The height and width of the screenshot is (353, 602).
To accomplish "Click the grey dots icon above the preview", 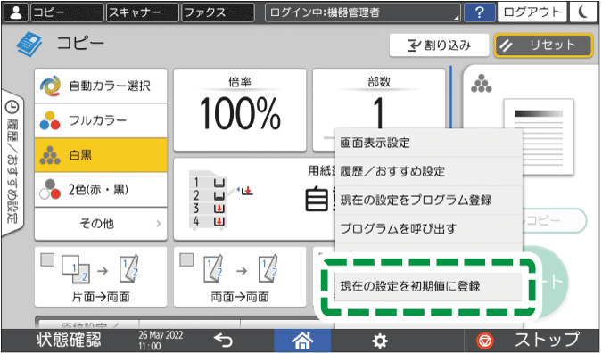I will (x=482, y=83).
